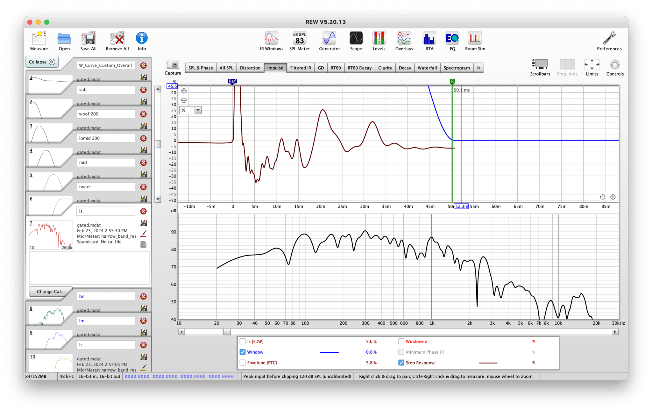652x412 pixels.
Task: Switch to SPL & Phase tab
Action: (x=201, y=68)
